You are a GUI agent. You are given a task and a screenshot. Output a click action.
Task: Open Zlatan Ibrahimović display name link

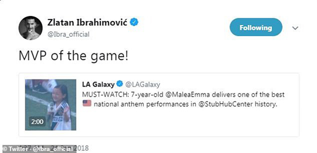(x=88, y=22)
